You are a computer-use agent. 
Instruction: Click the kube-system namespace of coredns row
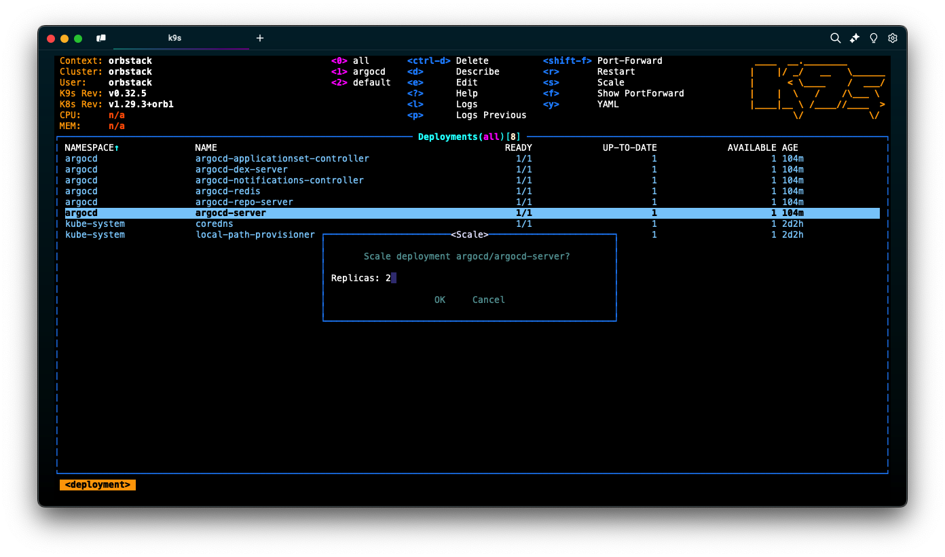(95, 223)
